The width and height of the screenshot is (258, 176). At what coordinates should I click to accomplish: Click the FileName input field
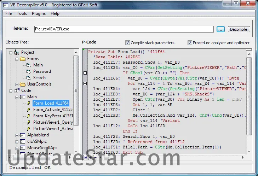124,29
